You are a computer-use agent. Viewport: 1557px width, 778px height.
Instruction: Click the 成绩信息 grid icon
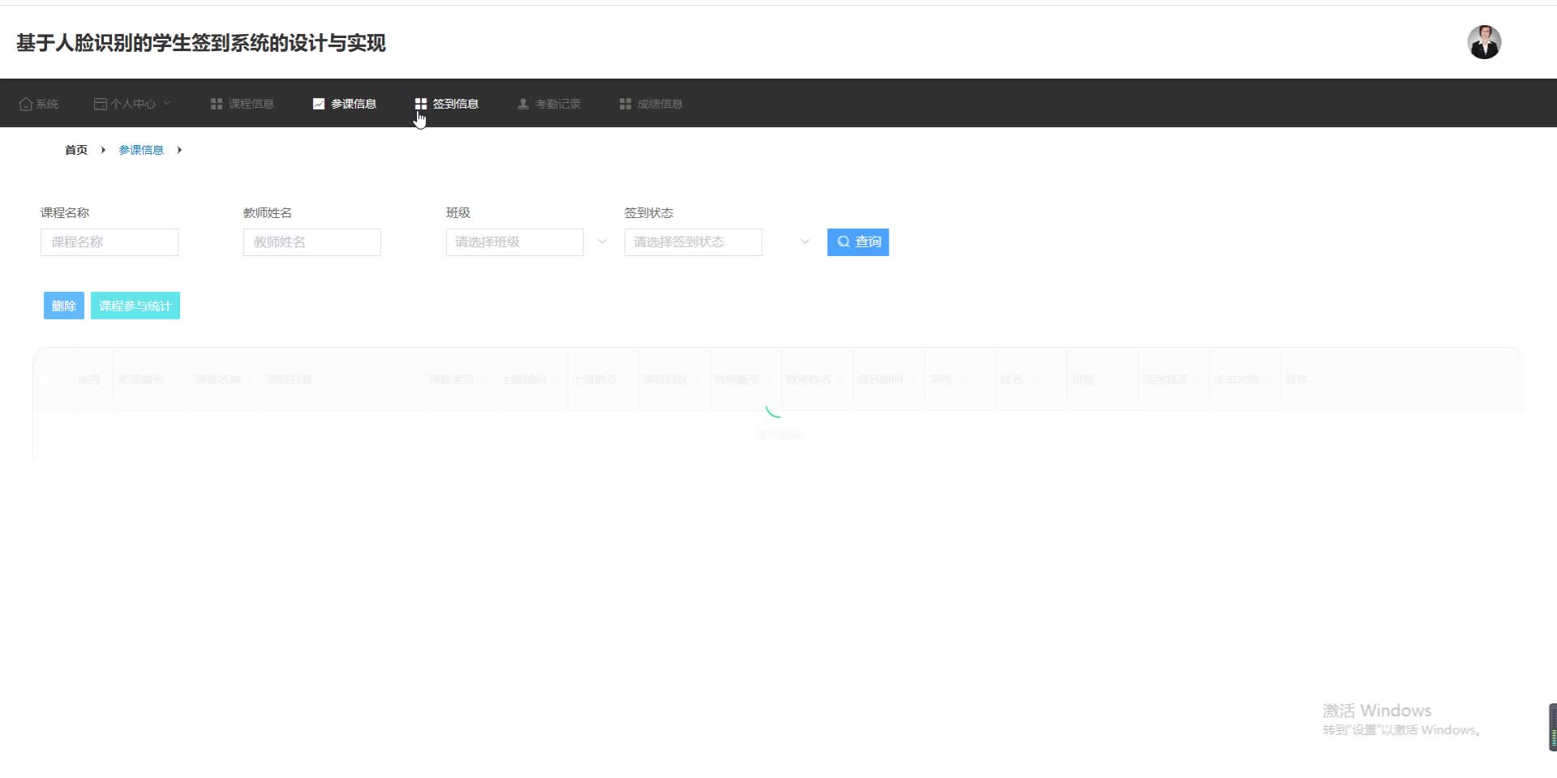click(625, 104)
